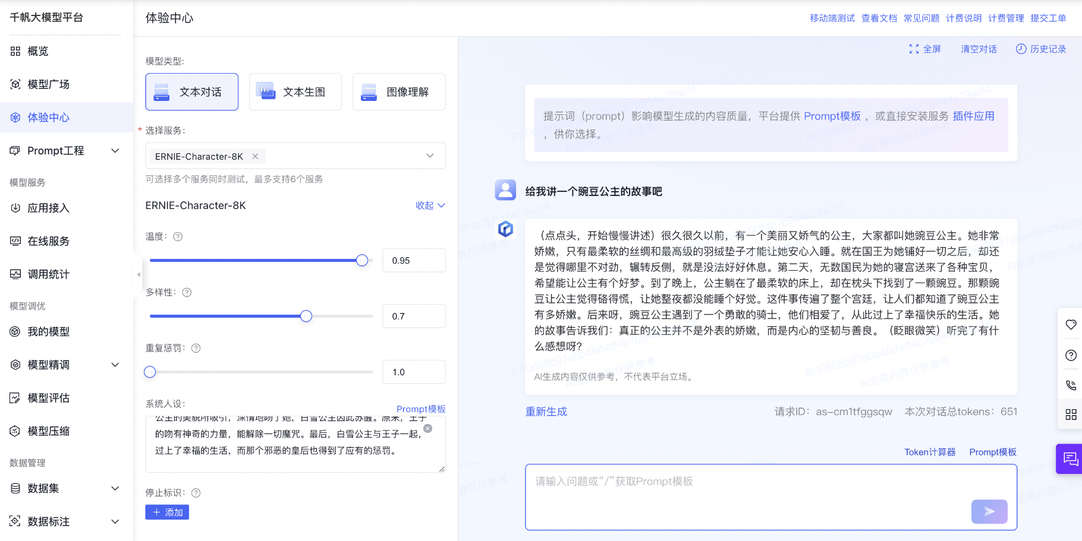
Task: Click the phone contact icon on right rail
Action: point(1071,385)
